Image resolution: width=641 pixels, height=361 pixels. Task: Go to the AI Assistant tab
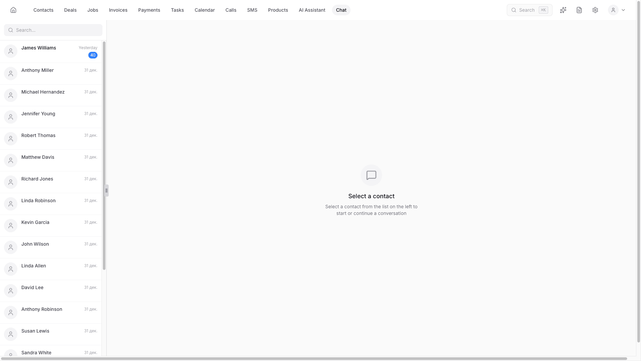pyautogui.click(x=312, y=10)
